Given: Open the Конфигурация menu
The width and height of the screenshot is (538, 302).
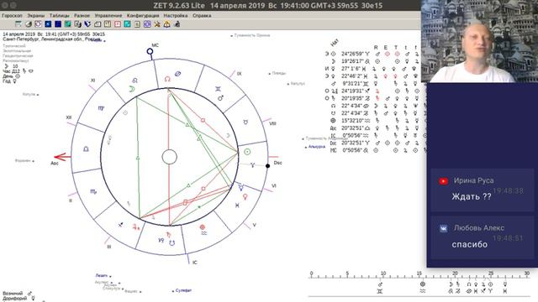Looking at the screenshot, I should coord(143,15).
